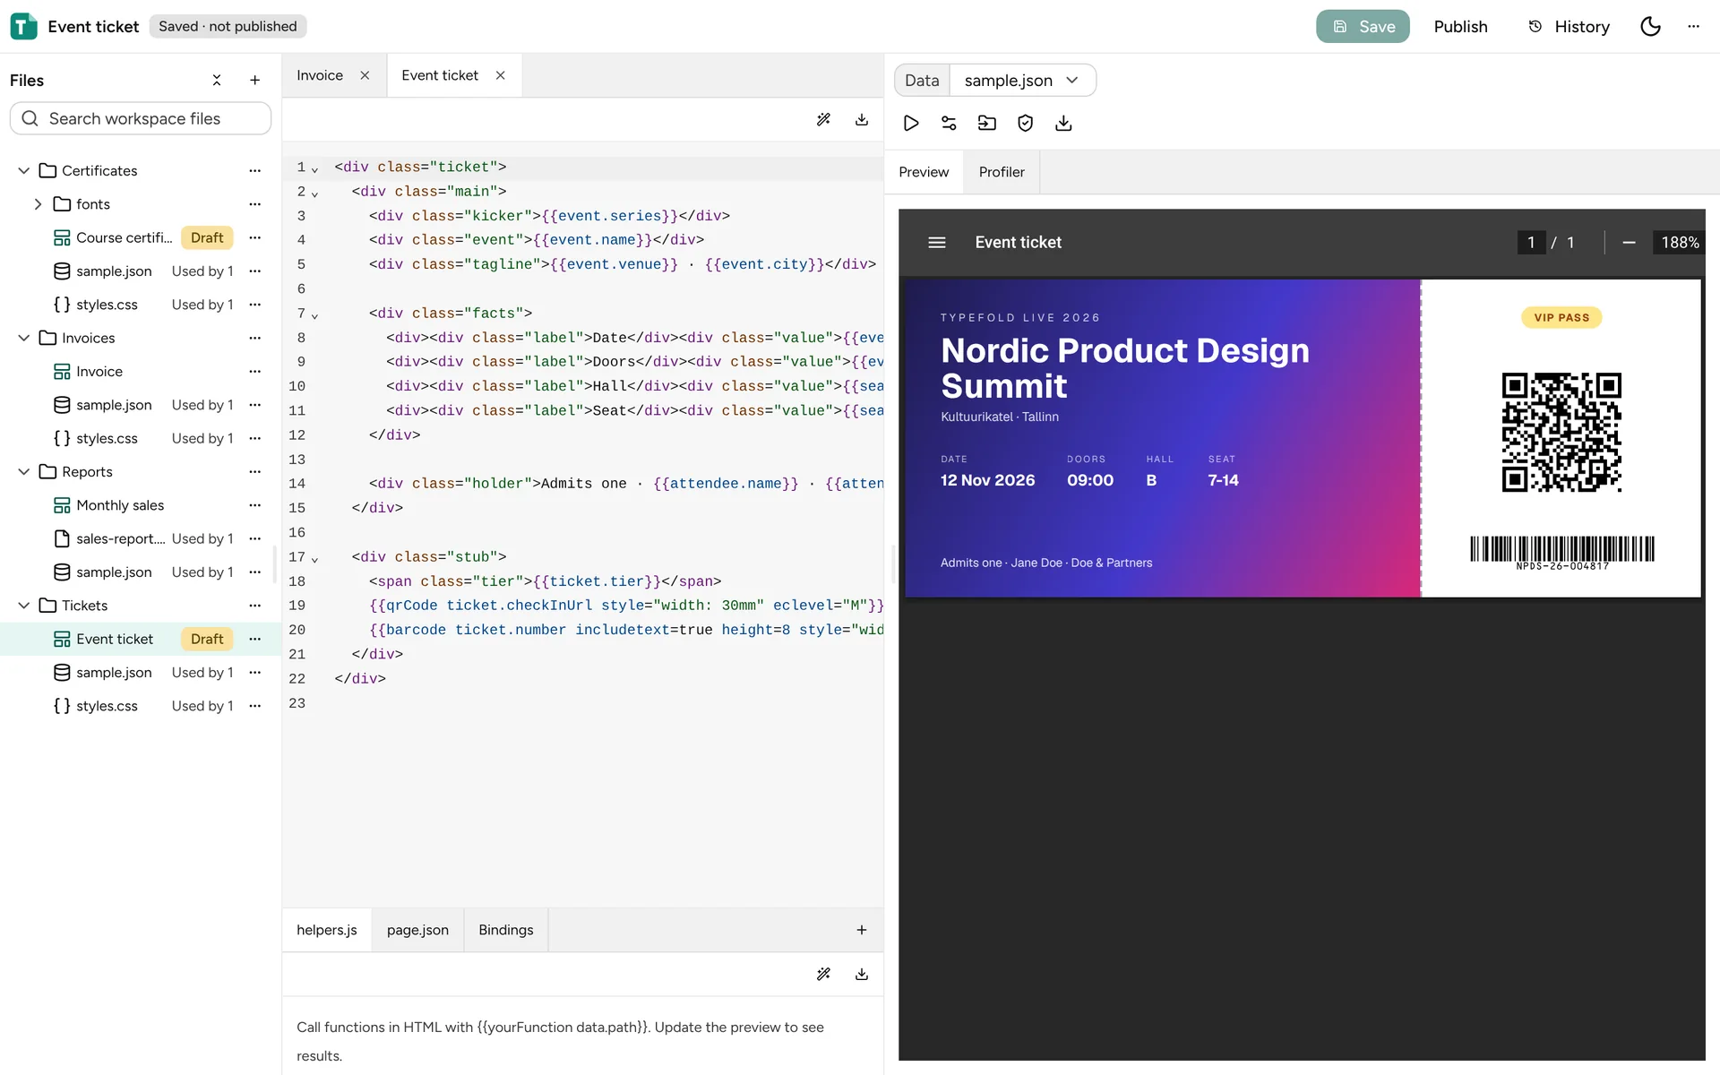The height and width of the screenshot is (1075, 1720).
Task: Collapse all folders in Files panel
Action: point(217,81)
